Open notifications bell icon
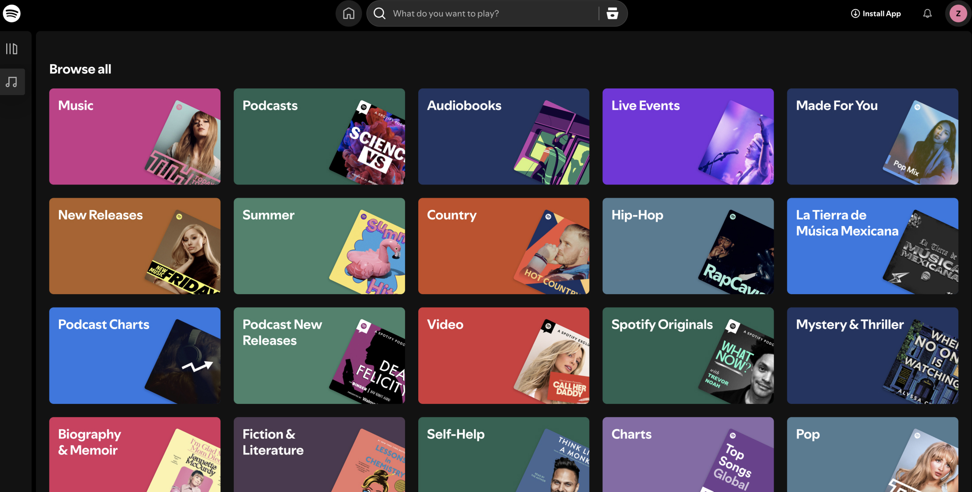972x492 pixels. (x=927, y=14)
